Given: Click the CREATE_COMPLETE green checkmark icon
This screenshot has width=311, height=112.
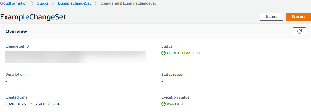Looking at the screenshot, I should pyautogui.click(x=163, y=53).
